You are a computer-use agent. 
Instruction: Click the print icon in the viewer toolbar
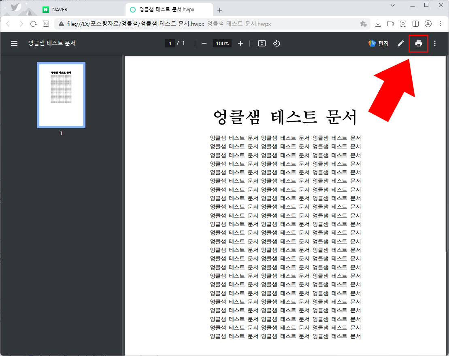tap(419, 43)
